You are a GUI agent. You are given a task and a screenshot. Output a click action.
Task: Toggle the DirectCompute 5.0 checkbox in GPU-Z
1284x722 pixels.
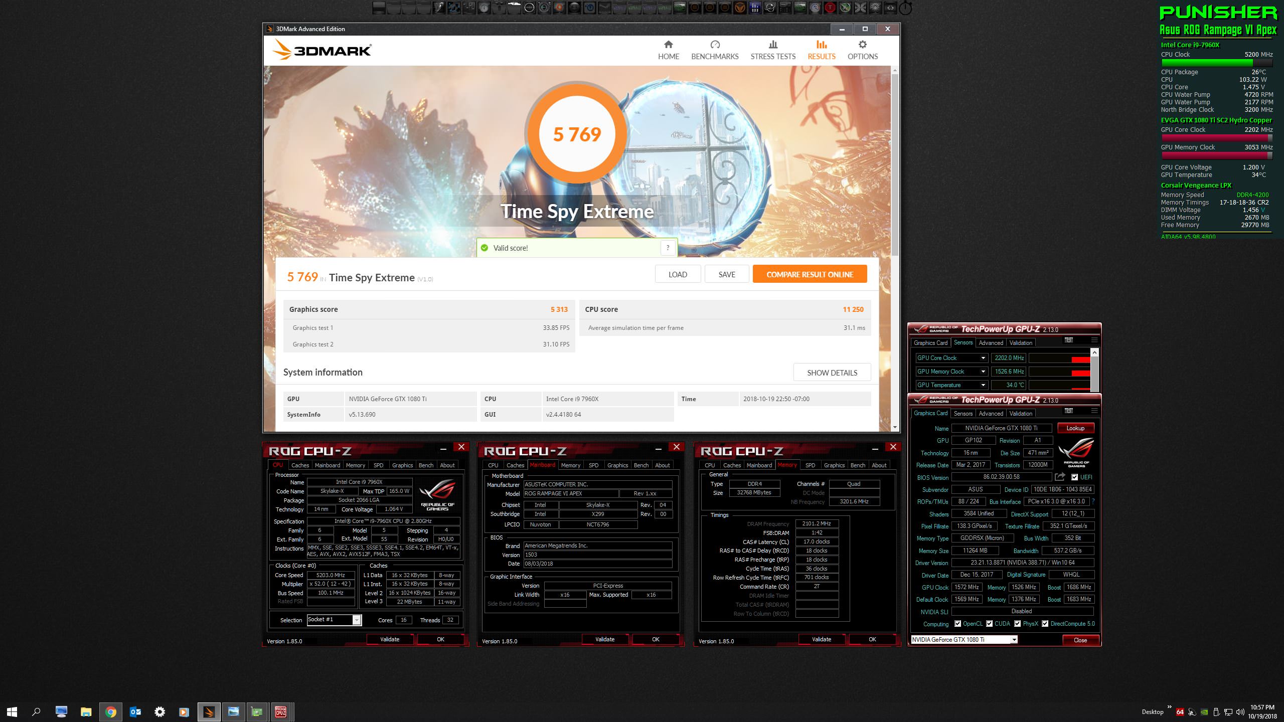click(1045, 624)
